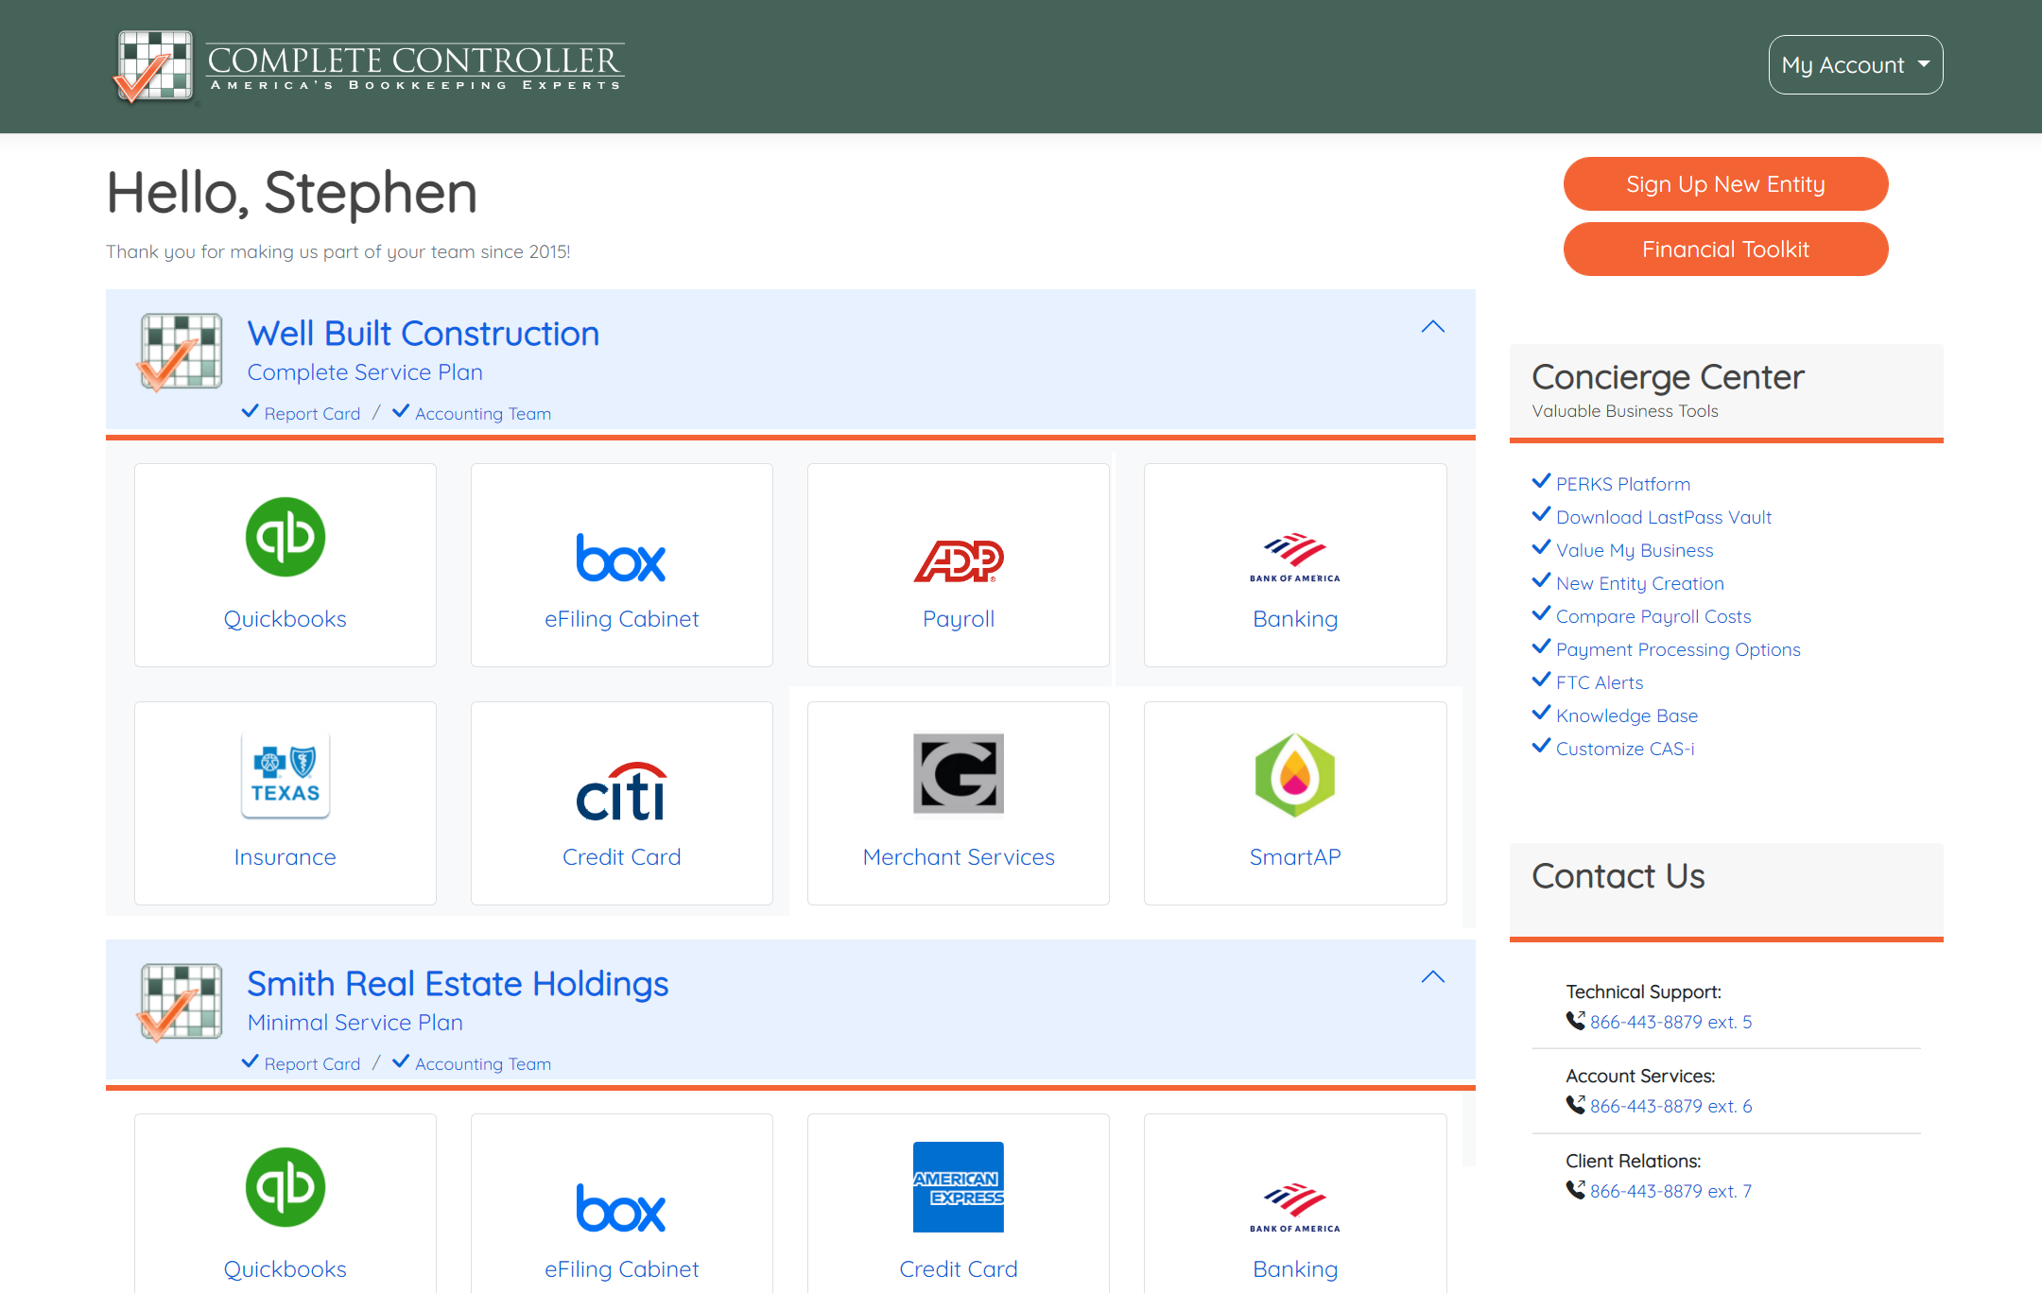Click the Well Built Construction checkerboard logo
This screenshot has height=1293, width=2042.
[x=181, y=352]
